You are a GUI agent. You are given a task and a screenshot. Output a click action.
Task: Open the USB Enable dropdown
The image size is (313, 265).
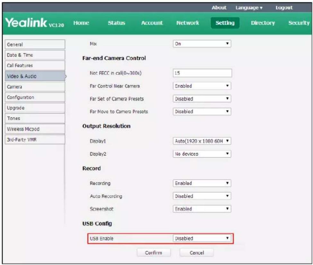[202, 238]
